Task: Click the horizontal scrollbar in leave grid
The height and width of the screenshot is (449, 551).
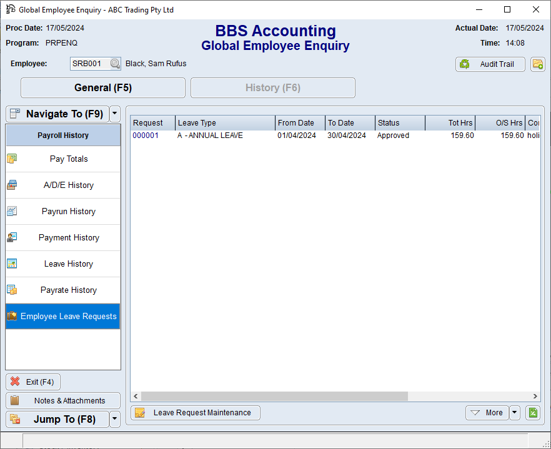Action: point(274,397)
